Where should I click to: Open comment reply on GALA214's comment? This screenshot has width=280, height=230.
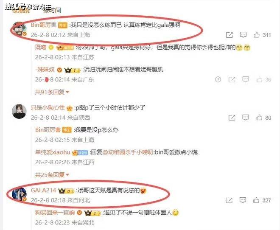(x=243, y=200)
